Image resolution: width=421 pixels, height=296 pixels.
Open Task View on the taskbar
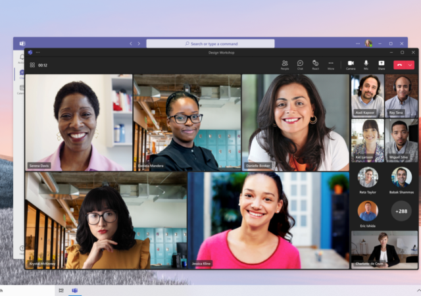click(61, 290)
